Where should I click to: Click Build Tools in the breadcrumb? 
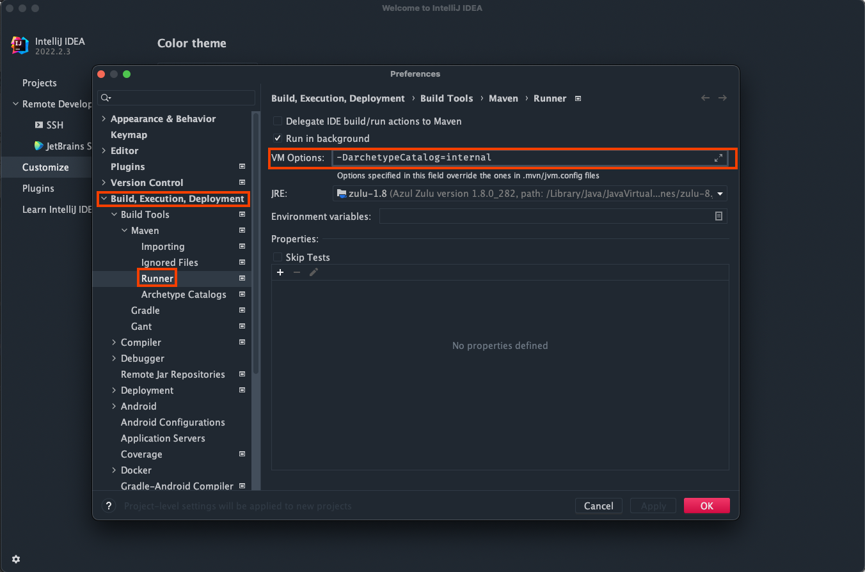coord(447,98)
